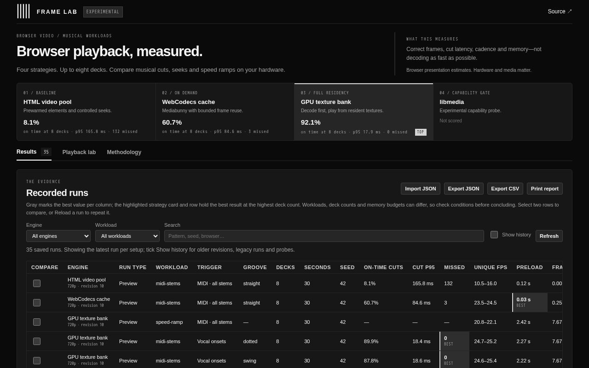Screen dimensions: 589x368
Task: Export runs as CSV
Action: tap(505, 189)
